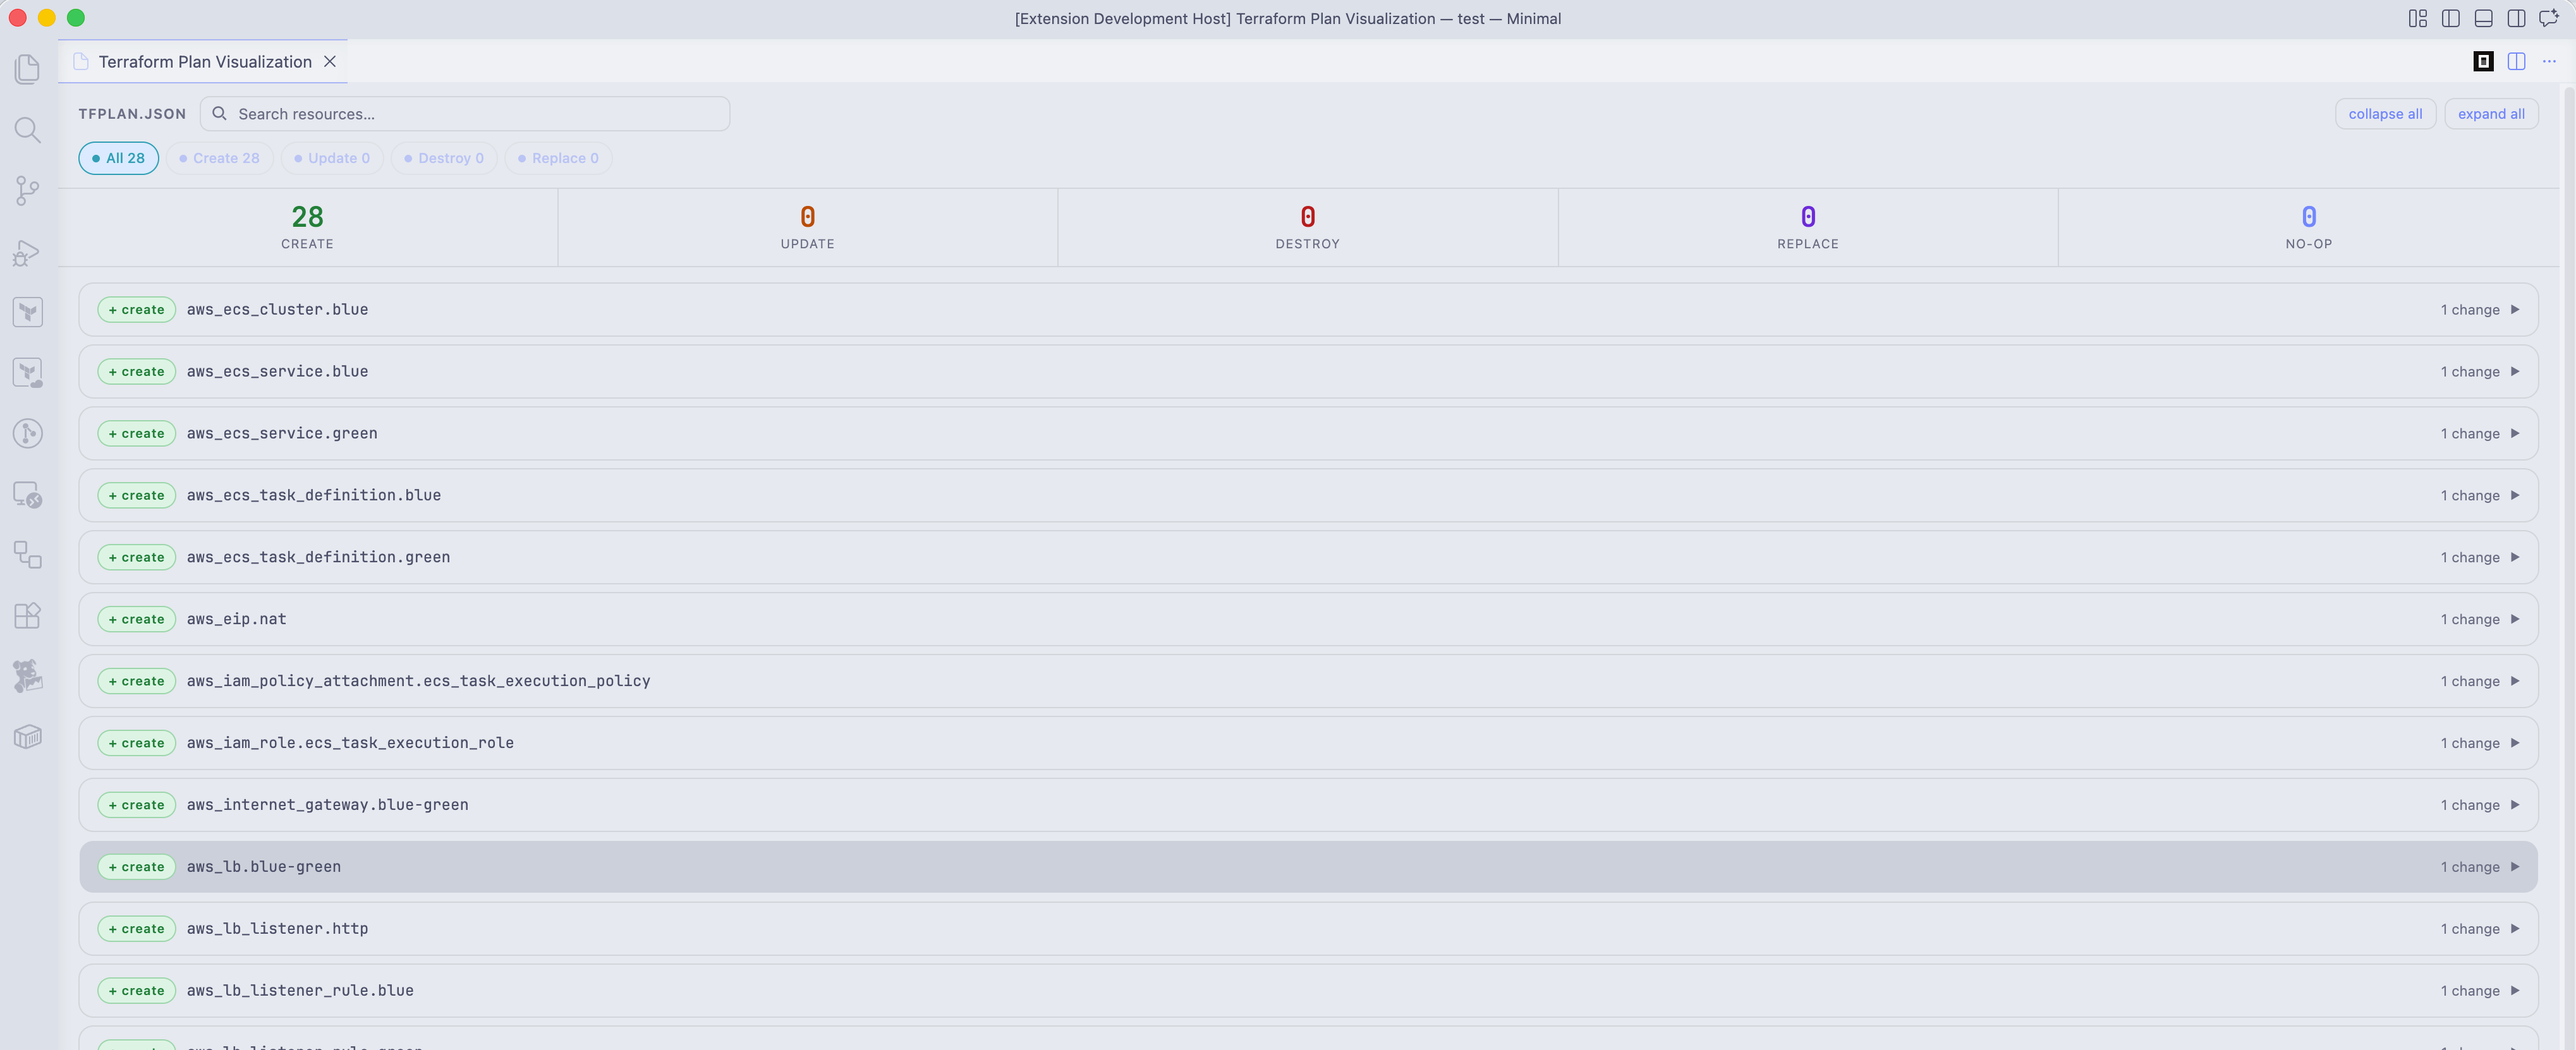
Task: Click the split editor icon
Action: (x=2516, y=62)
